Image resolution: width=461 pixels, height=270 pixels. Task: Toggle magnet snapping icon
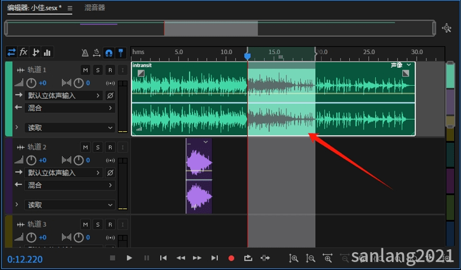(109, 53)
